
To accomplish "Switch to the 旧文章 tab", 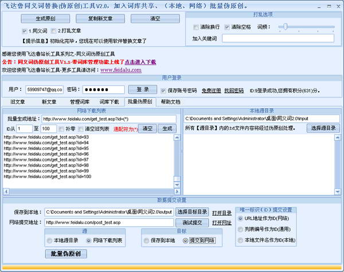I will pos(18,102).
